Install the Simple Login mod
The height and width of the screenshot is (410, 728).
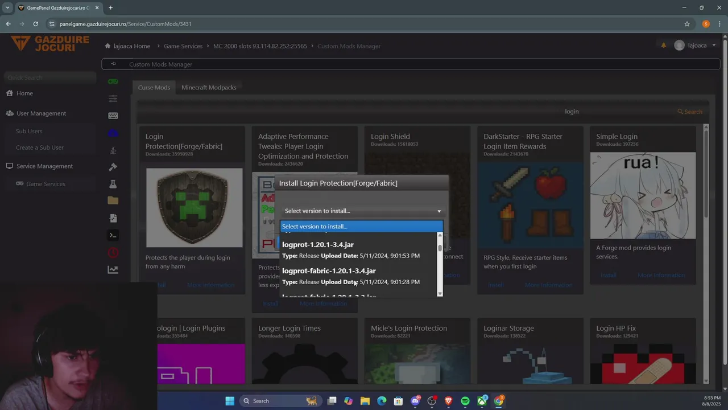pos(609,275)
